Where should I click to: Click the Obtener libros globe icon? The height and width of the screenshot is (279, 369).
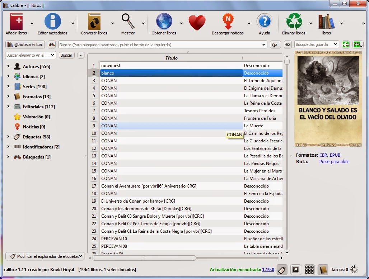tap(164, 22)
